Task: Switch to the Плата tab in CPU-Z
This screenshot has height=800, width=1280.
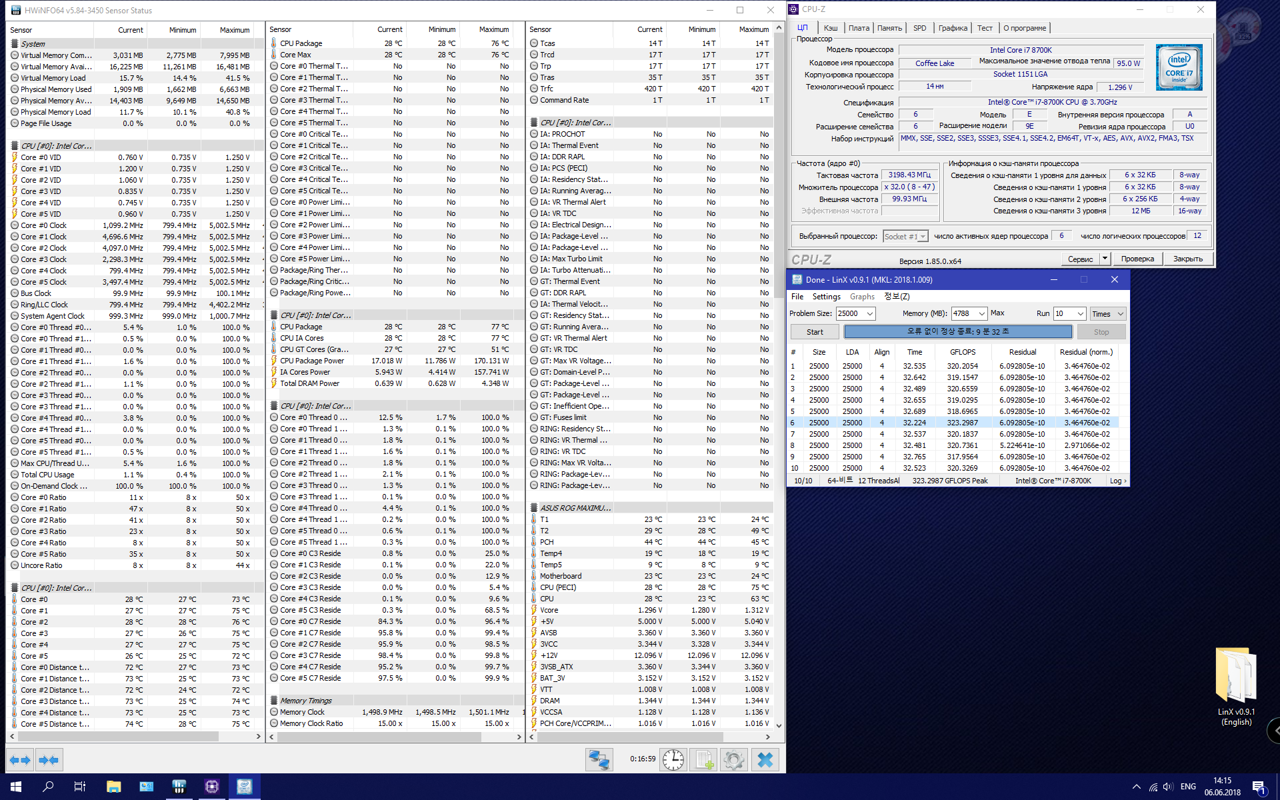Action: [x=859, y=28]
